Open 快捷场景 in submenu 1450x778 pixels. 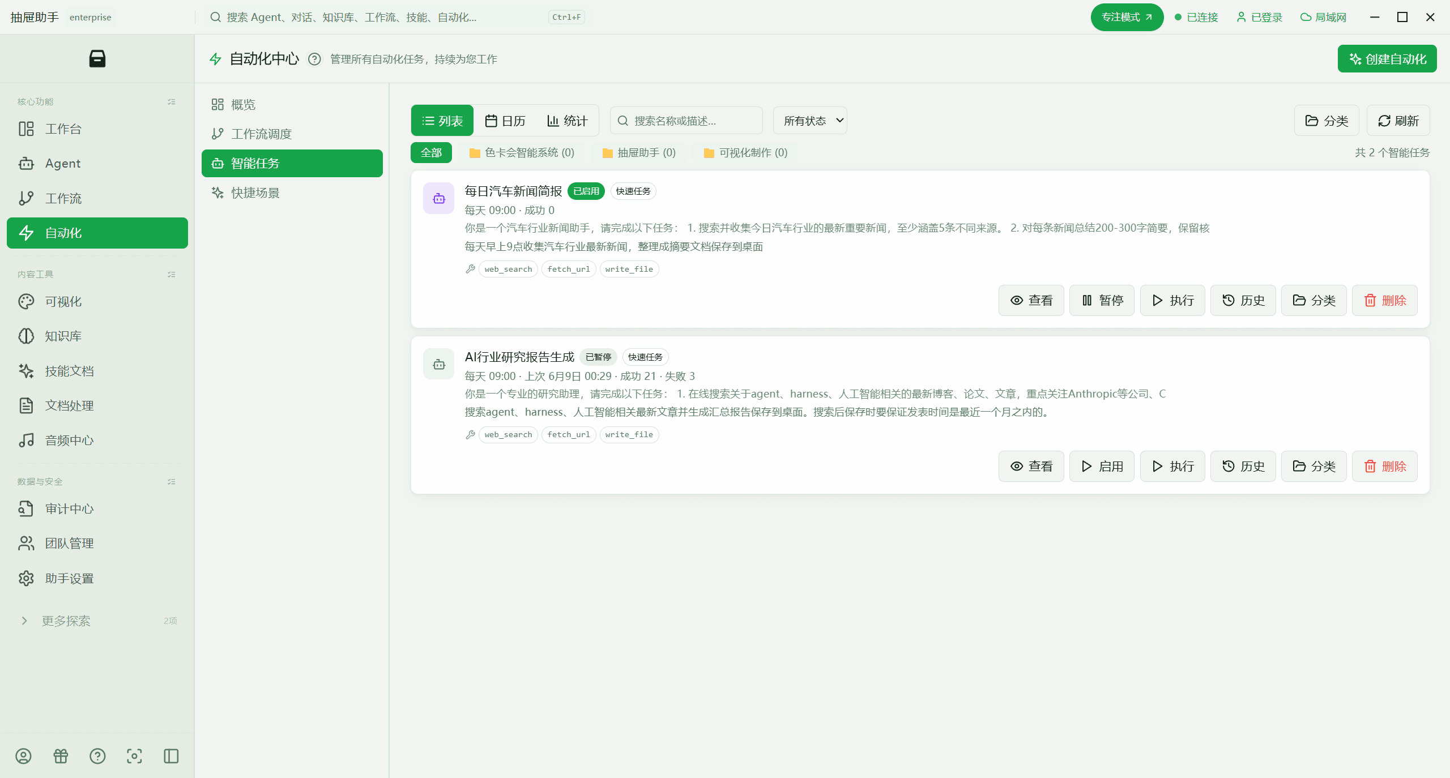(x=292, y=193)
